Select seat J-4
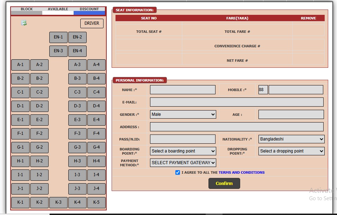Image resolution: width=337 pixels, height=215 pixels. click(96, 189)
